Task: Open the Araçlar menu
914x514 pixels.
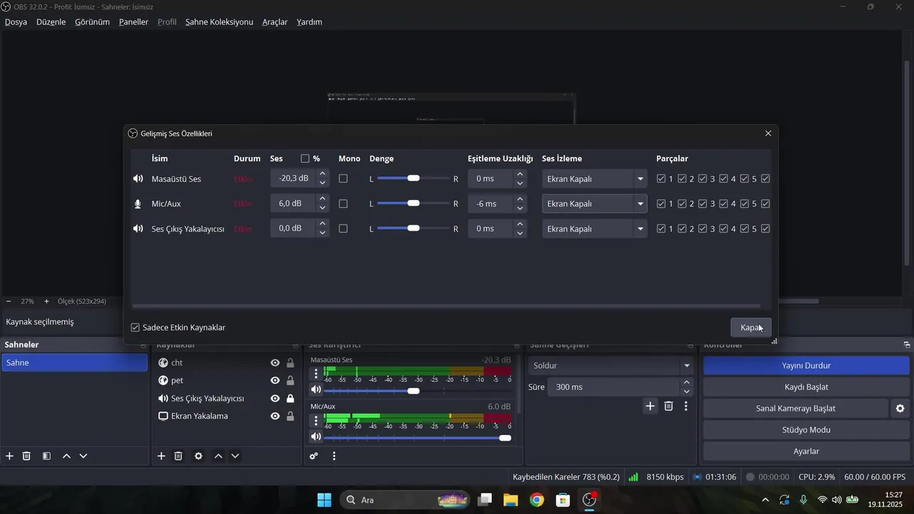Action: point(275,22)
